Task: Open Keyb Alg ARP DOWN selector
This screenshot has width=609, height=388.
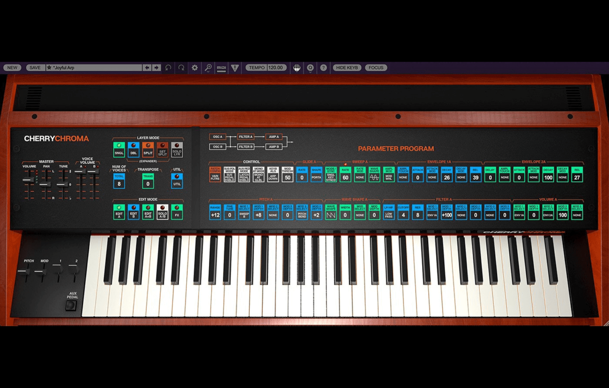Action: click(273, 174)
